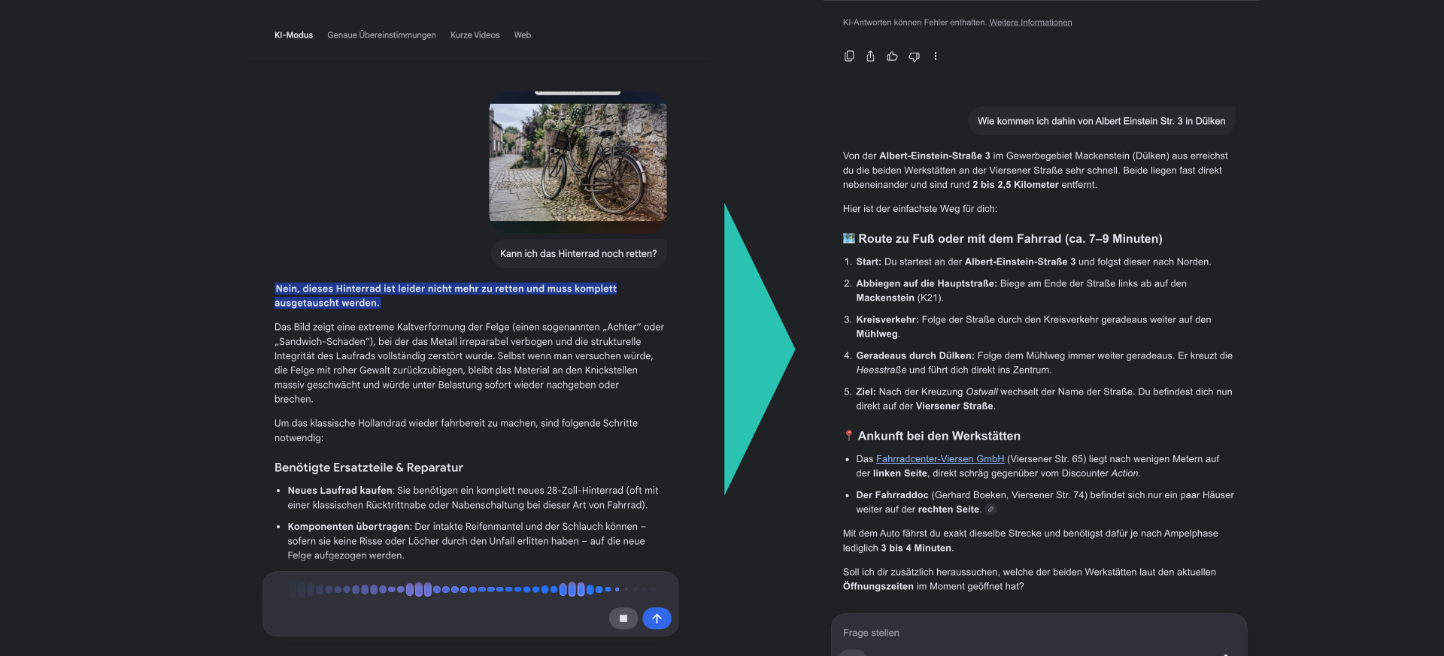Click the paragraph starting 'Das Bild zeigt eine extreme'
Viewport: 1444px width, 656px height.
[469, 363]
